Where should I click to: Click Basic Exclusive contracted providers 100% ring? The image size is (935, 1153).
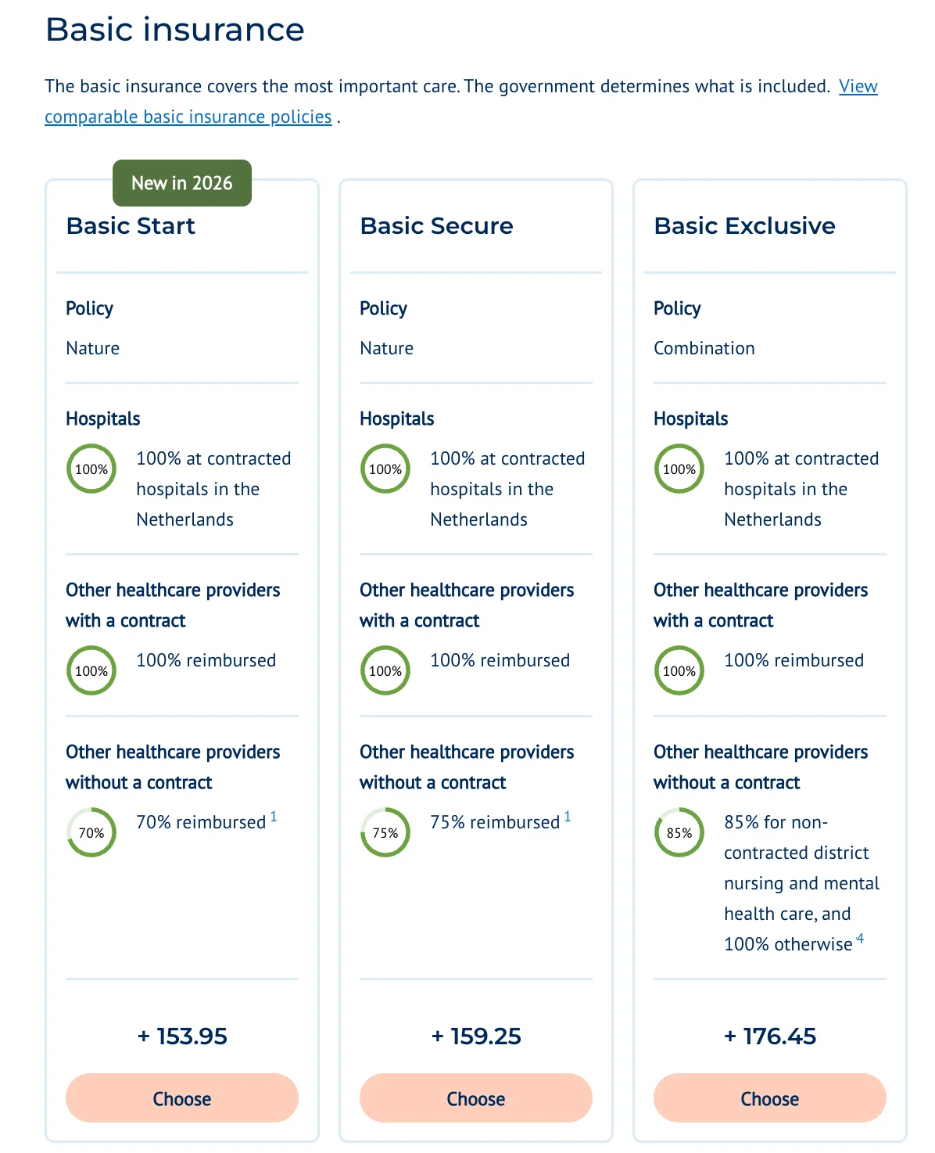679,670
